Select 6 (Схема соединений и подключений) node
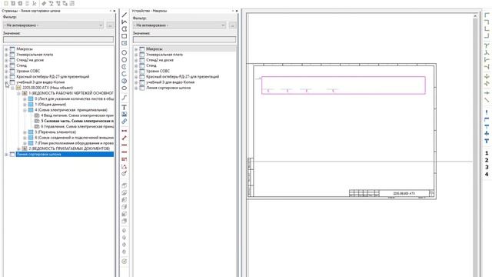The width and height of the screenshot is (492, 277). coord(74,138)
